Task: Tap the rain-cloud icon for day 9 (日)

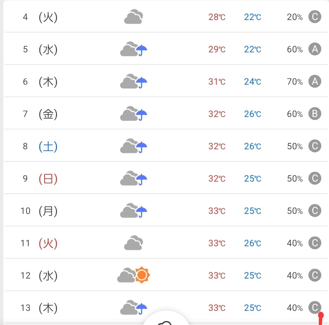Action: tap(134, 178)
